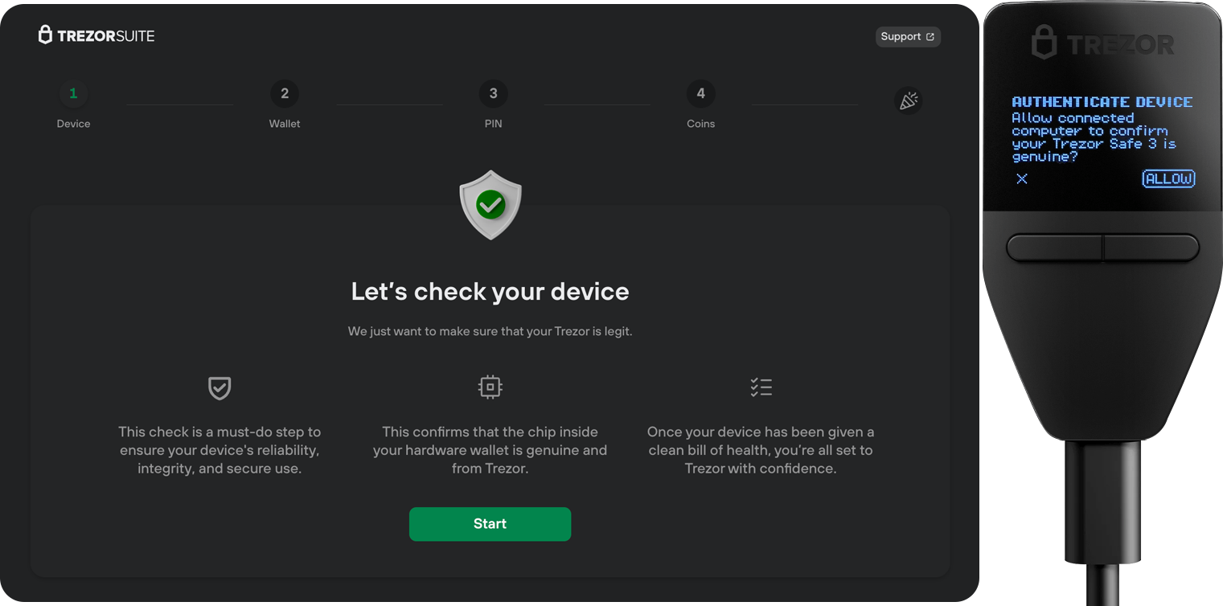Click the Trezor lock logo on device
1223x606 pixels.
pyautogui.click(x=1044, y=43)
